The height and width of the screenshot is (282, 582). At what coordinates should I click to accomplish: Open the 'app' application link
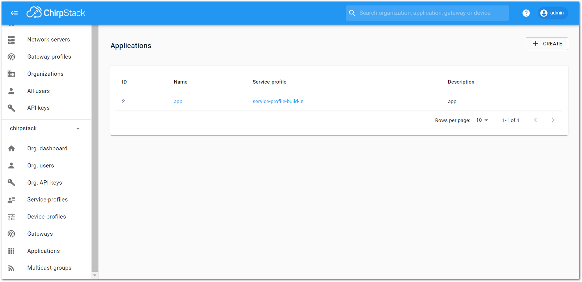coord(178,102)
